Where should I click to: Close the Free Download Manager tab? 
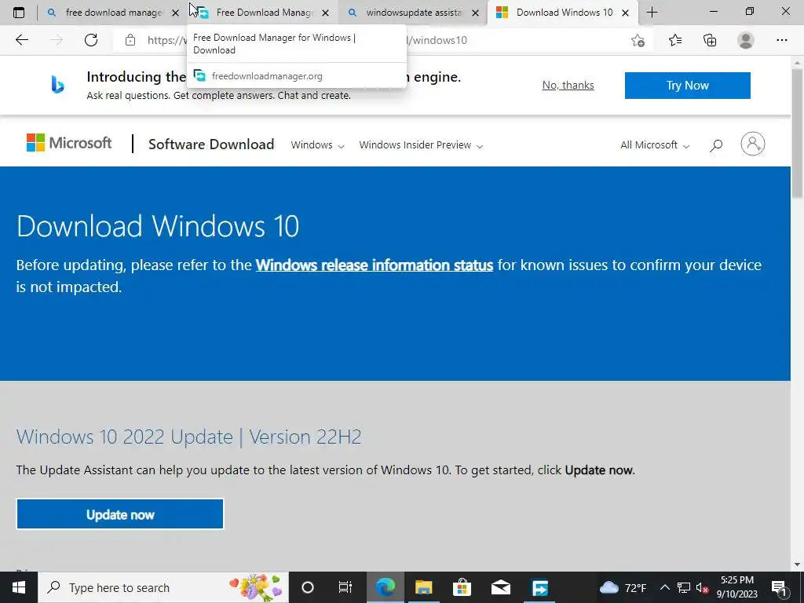tap(325, 13)
